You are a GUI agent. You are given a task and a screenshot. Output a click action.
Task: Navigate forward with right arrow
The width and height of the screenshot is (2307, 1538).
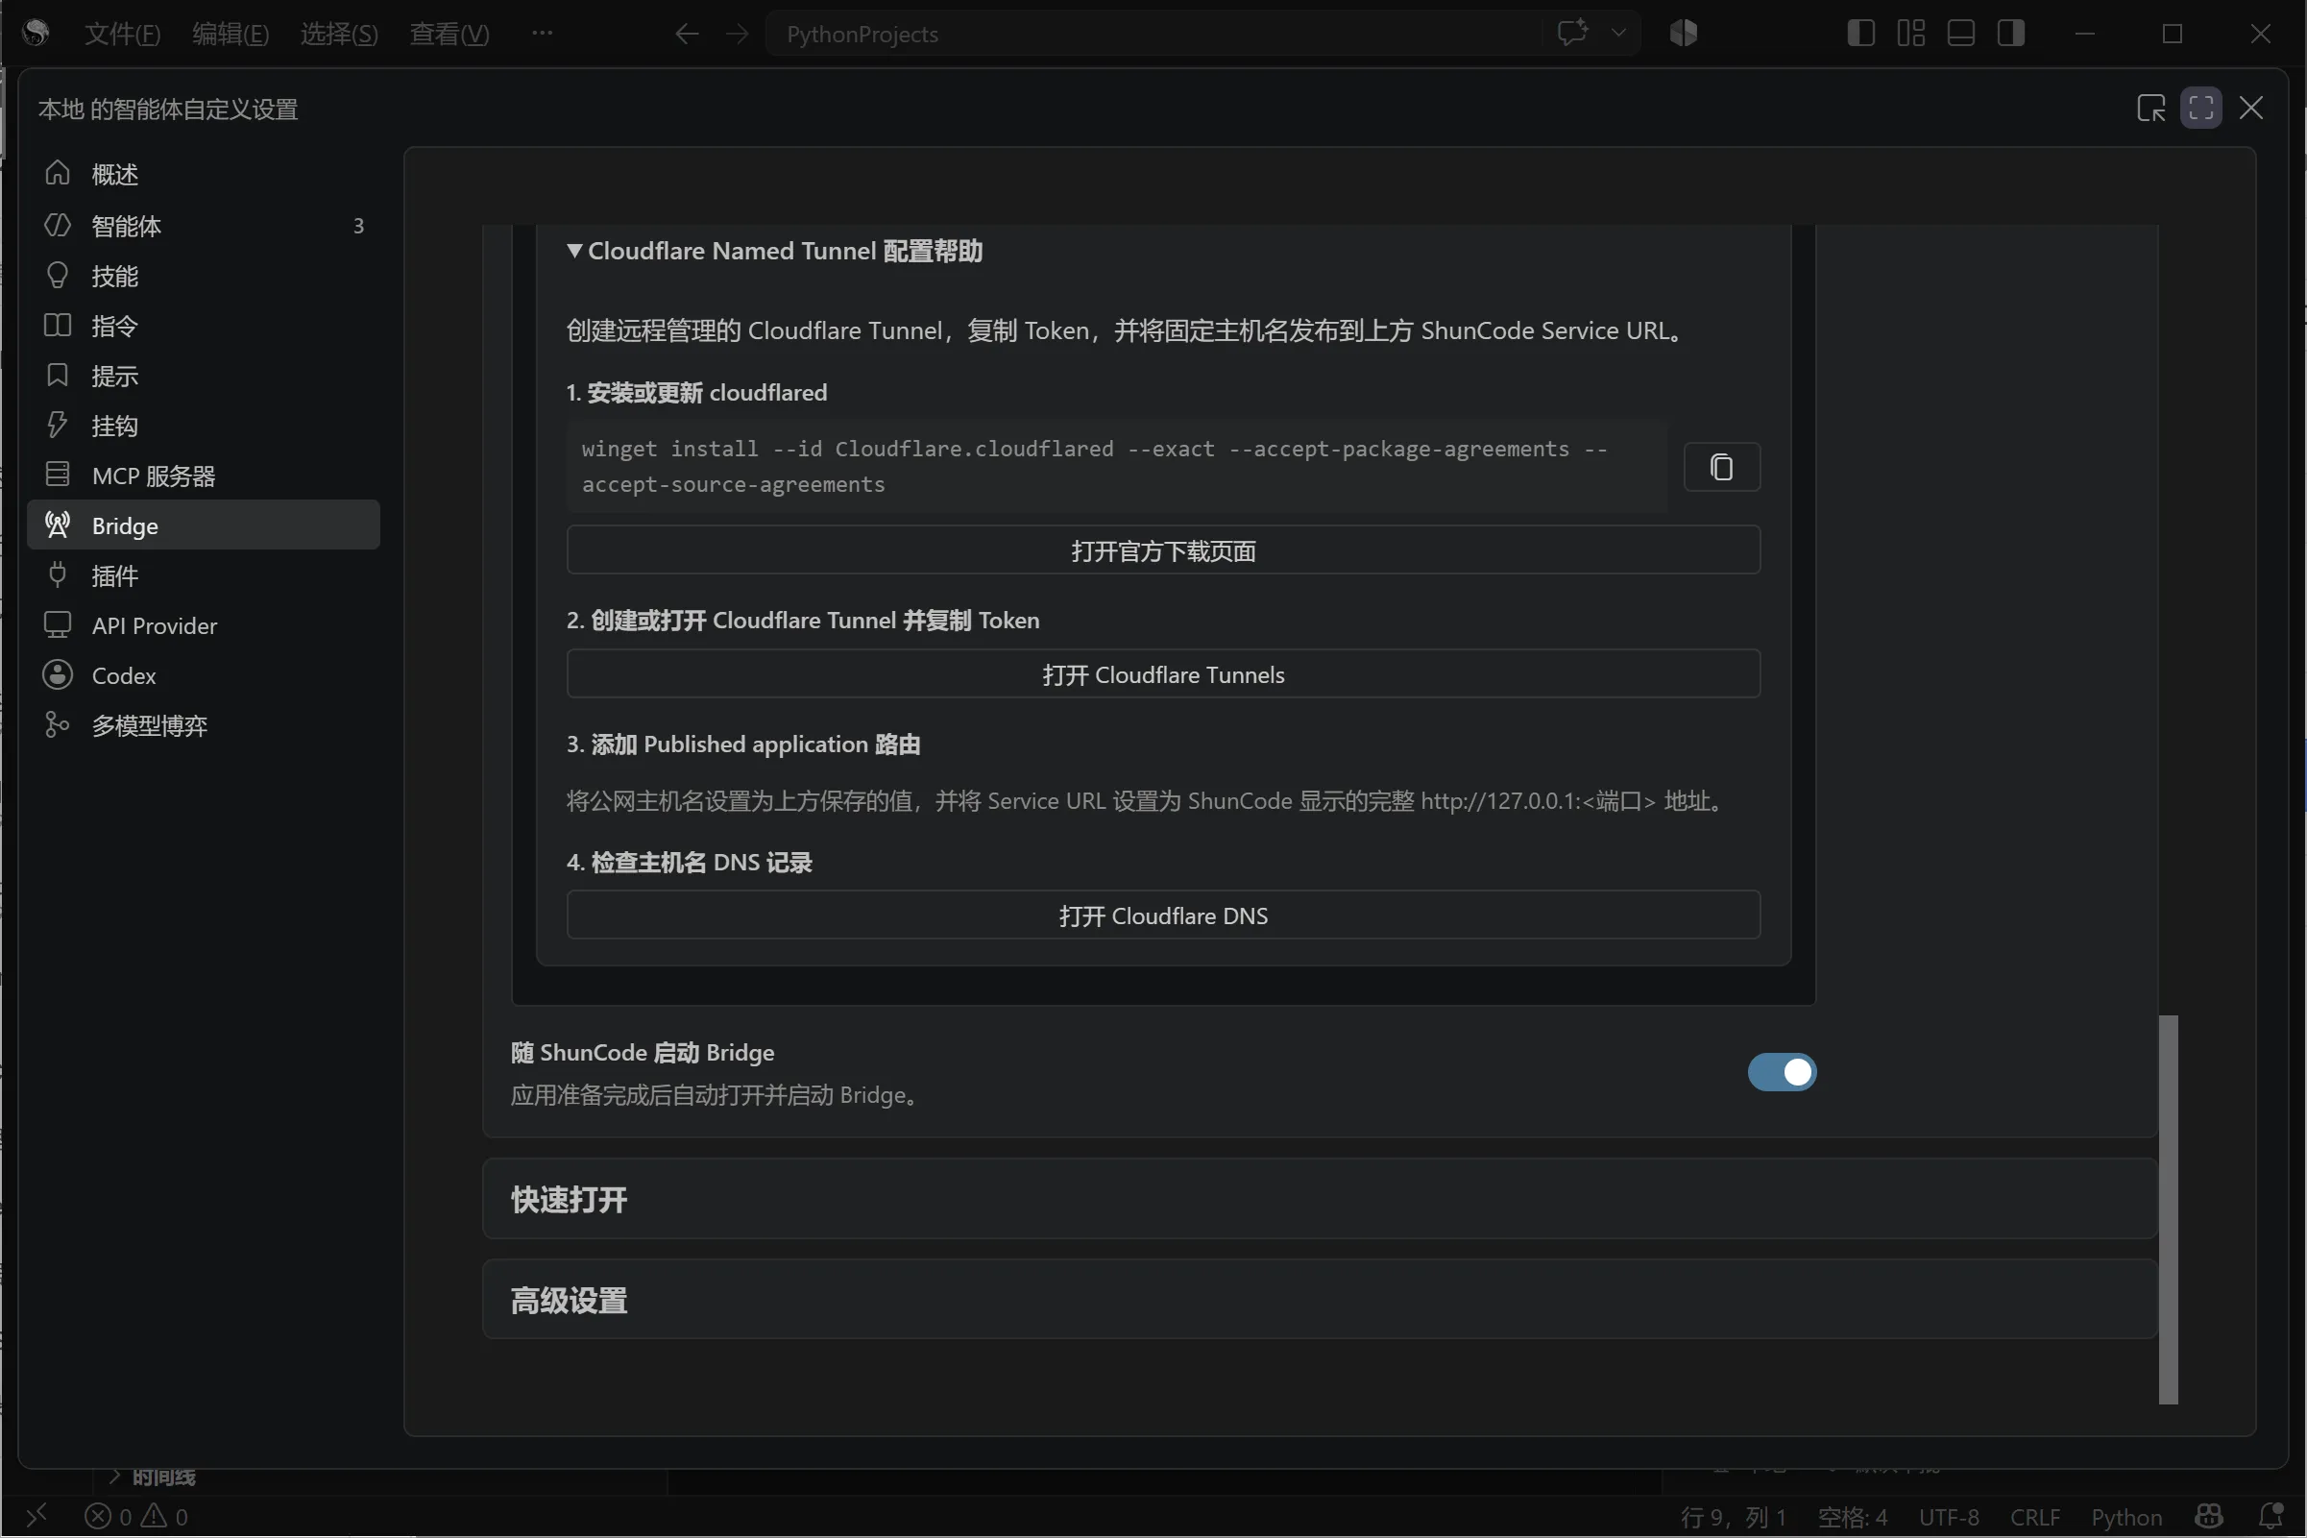click(738, 35)
